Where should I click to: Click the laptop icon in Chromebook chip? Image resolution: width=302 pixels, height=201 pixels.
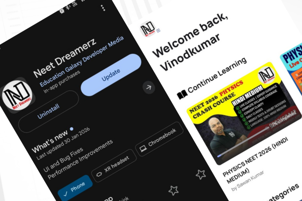pyautogui.click(x=143, y=149)
